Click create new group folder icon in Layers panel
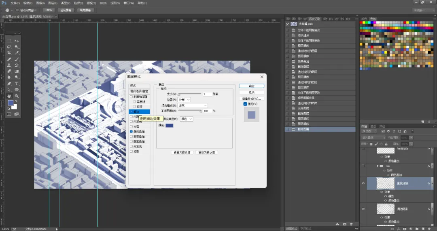This screenshot has height=231, width=437. [417, 229]
